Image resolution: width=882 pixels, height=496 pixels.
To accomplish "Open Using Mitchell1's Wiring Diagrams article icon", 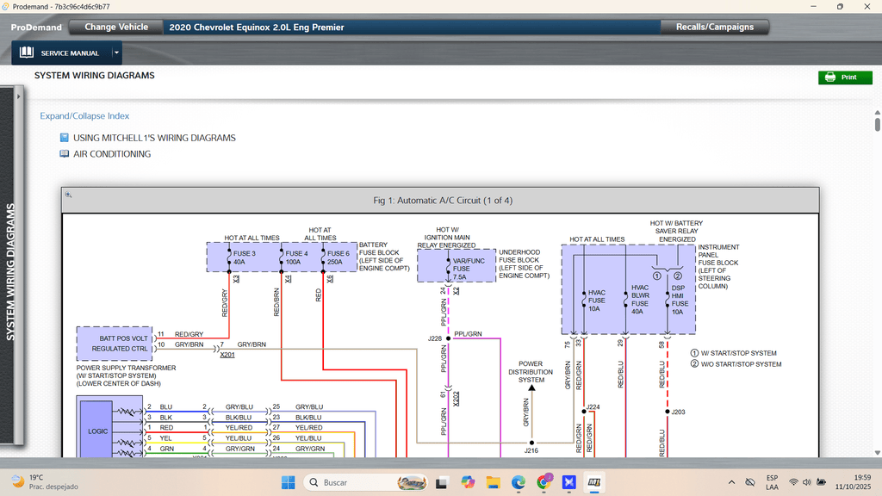I will click(65, 138).
